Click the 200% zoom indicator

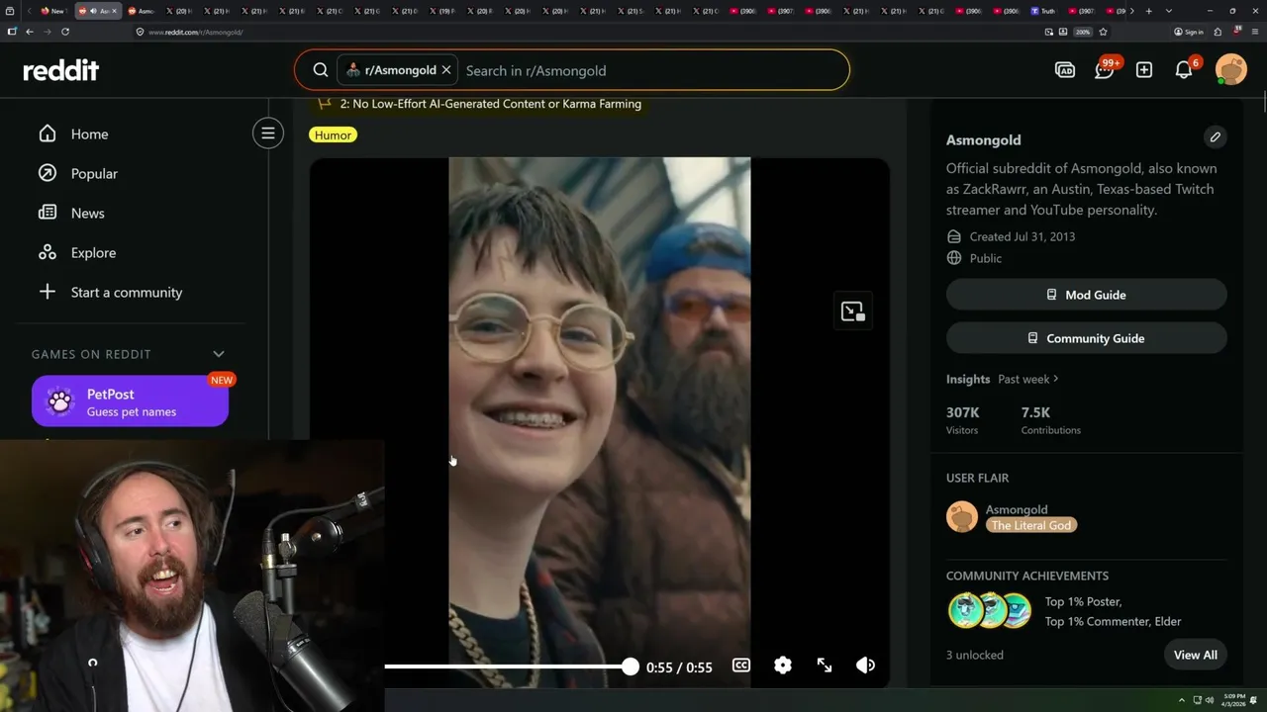(1083, 32)
